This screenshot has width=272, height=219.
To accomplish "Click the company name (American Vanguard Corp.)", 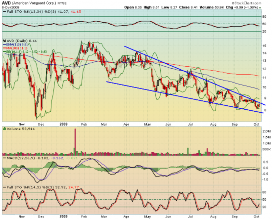I will [34, 3].
